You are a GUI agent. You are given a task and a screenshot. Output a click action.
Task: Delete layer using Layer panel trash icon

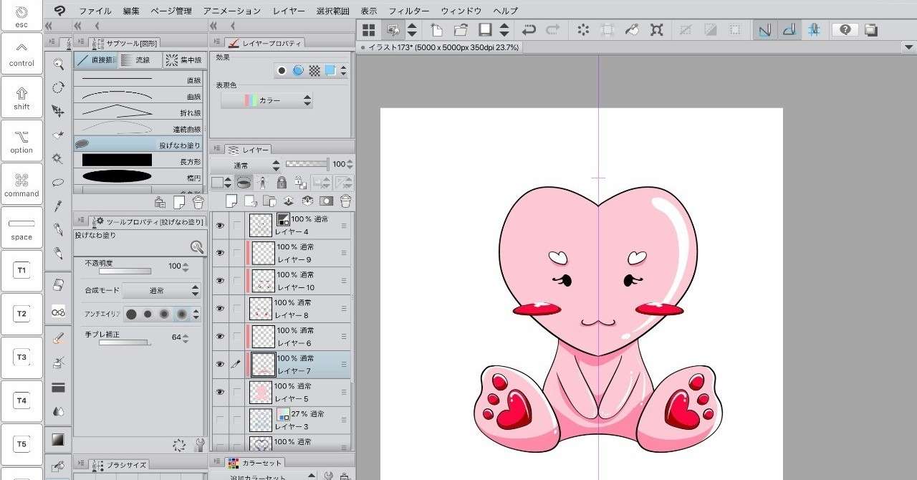click(345, 201)
